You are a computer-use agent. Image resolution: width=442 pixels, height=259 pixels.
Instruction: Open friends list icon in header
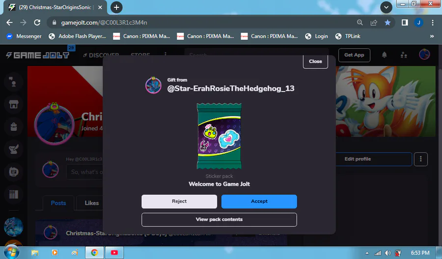point(404,55)
